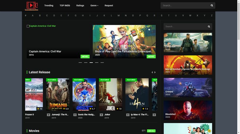The width and height of the screenshot is (240, 134).
Task: Open the Trending page
Action: (x=49, y=6)
